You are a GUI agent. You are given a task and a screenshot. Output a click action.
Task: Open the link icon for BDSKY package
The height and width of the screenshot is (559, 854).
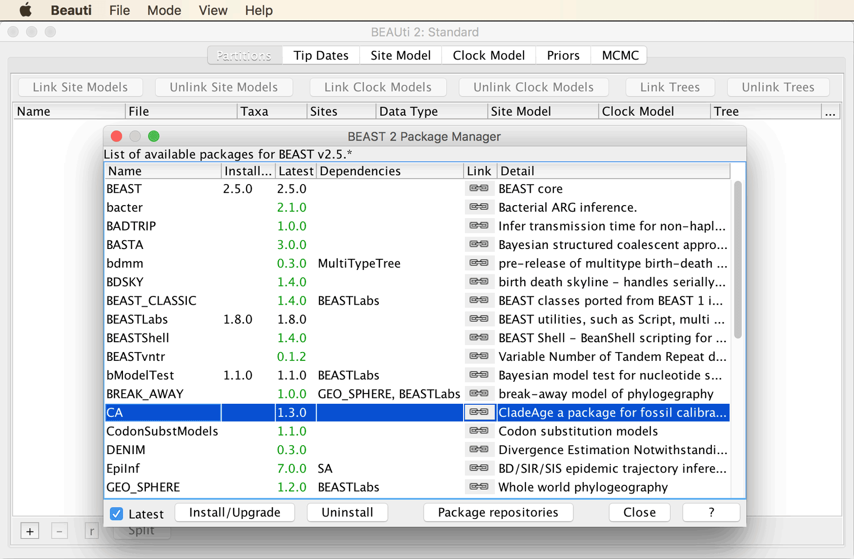(x=479, y=282)
